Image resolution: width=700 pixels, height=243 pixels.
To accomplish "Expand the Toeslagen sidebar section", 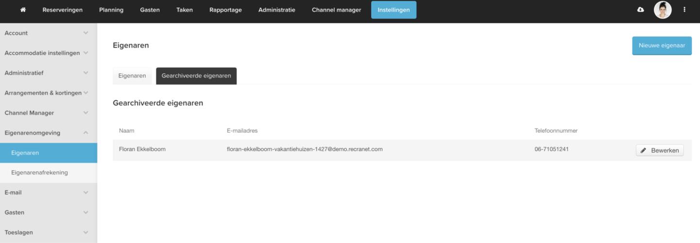I will [48, 232].
